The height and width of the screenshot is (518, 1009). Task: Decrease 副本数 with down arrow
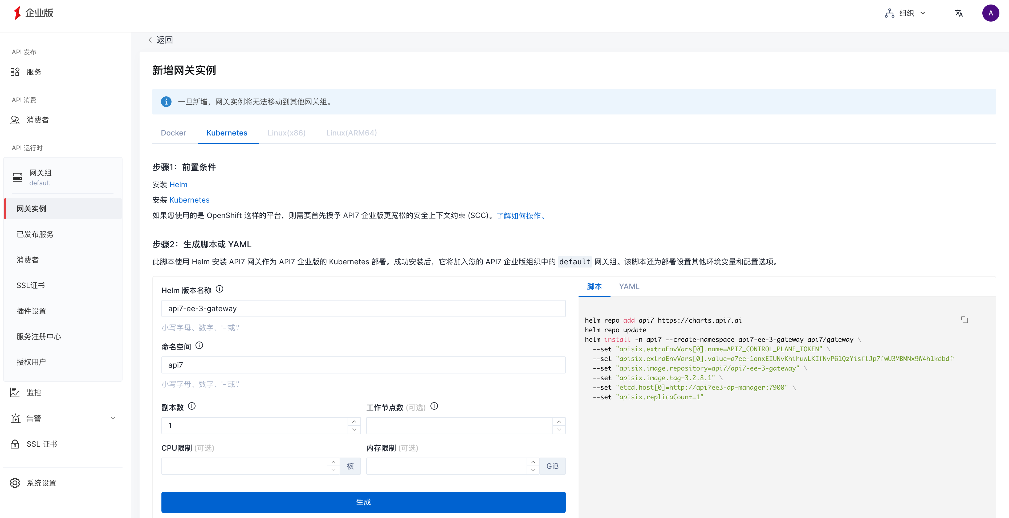354,430
